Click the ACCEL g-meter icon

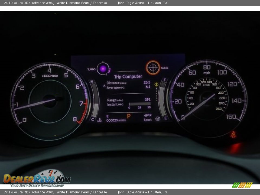153,67
